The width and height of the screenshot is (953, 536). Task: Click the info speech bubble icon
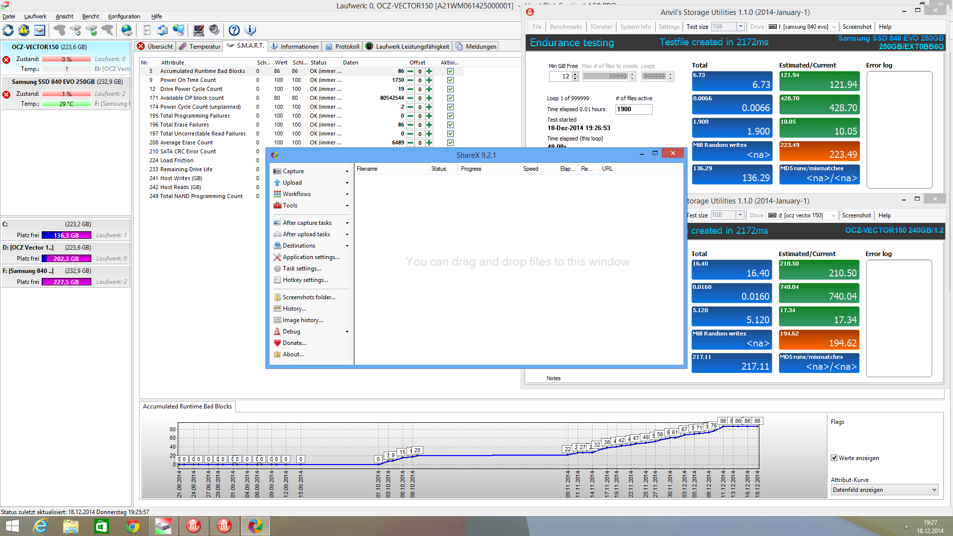[x=250, y=30]
